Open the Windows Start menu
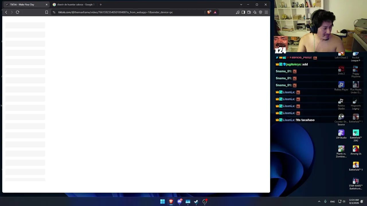 click(x=163, y=201)
